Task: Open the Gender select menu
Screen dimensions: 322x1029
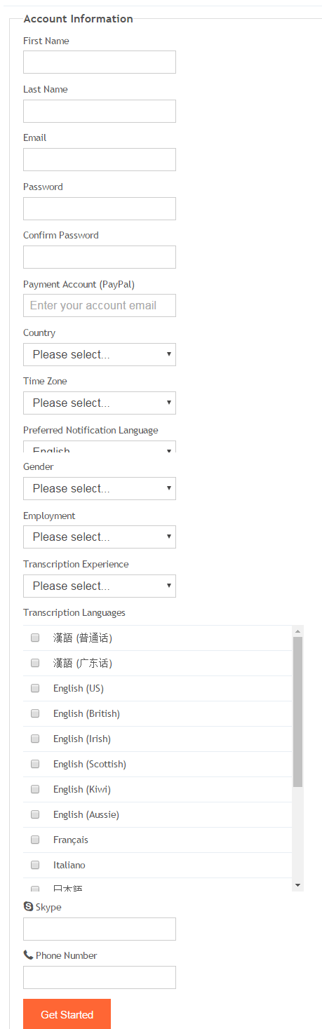Action: (100, 488)
